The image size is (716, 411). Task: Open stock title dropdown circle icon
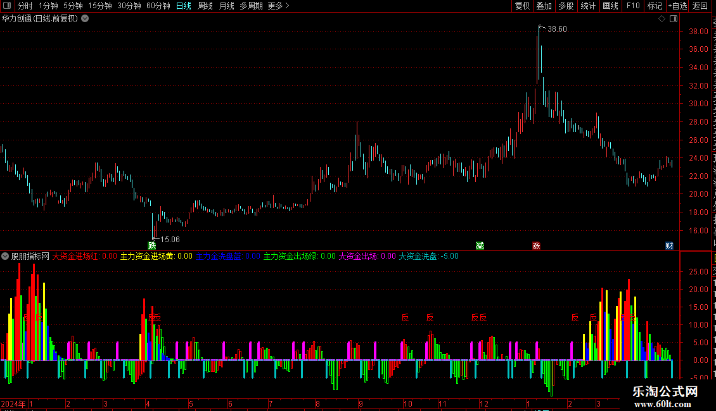(85, 19)
